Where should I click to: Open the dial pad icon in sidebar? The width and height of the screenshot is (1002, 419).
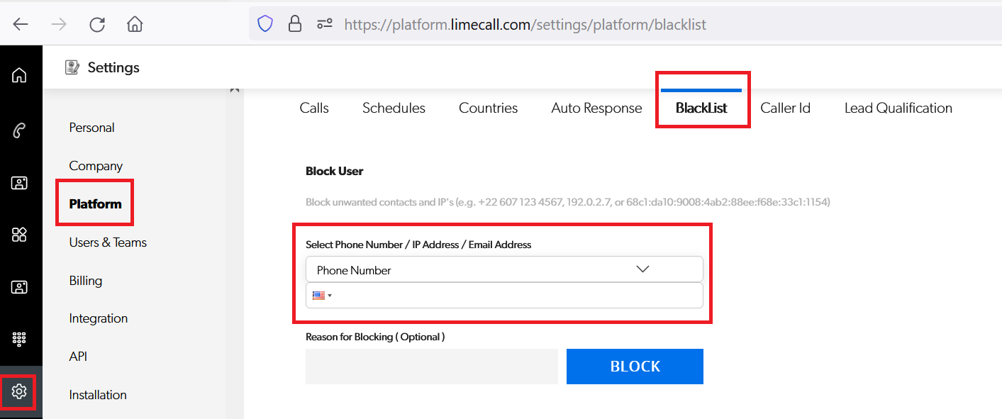[x=19, y=339]
